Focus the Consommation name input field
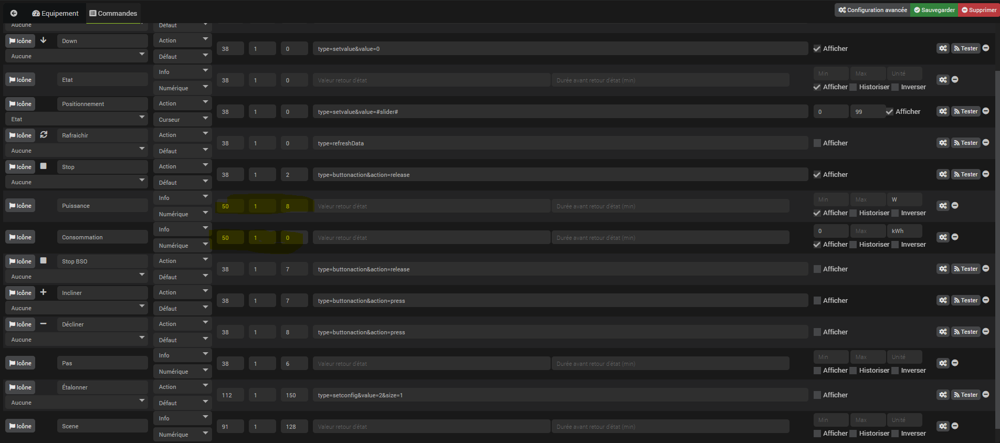1000x443 pixels. pos(102,237)
